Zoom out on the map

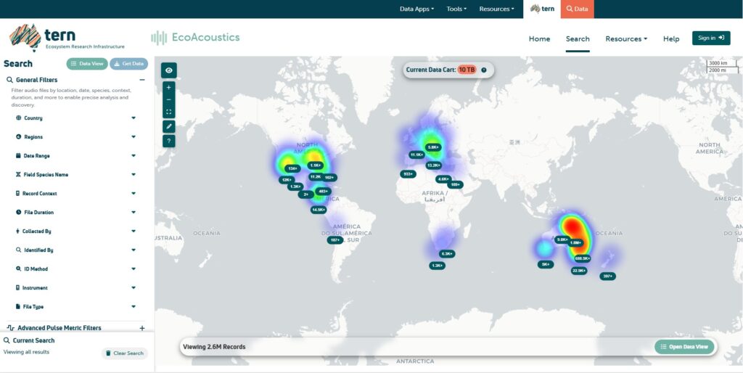(x=168, y=99)
